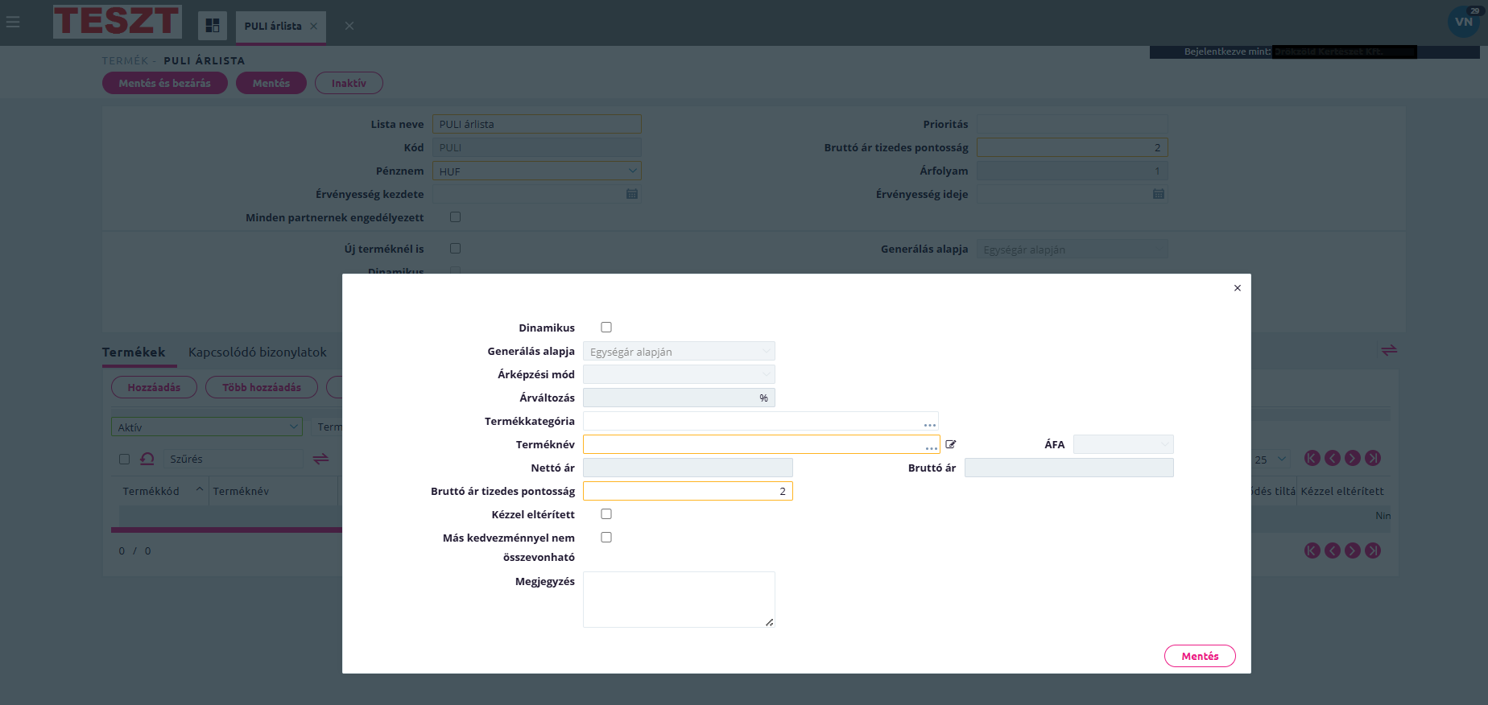
Task: Click the refresh icon next to Szűrés
Action: point(147,459)
